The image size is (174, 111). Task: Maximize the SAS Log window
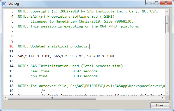coord(156,3)
